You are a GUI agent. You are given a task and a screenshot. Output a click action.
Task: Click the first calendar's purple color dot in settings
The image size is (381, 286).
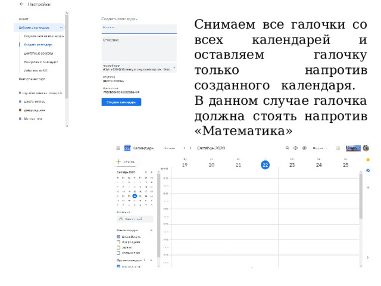20,101
